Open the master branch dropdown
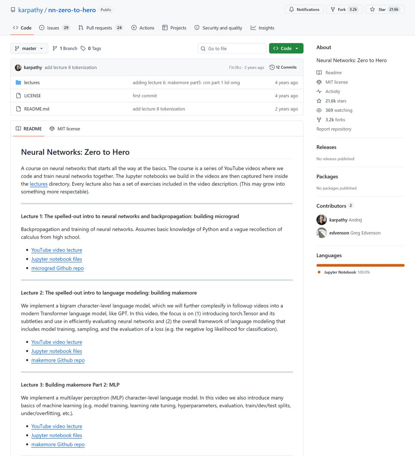The image size is (415, 456). (29, 48)
